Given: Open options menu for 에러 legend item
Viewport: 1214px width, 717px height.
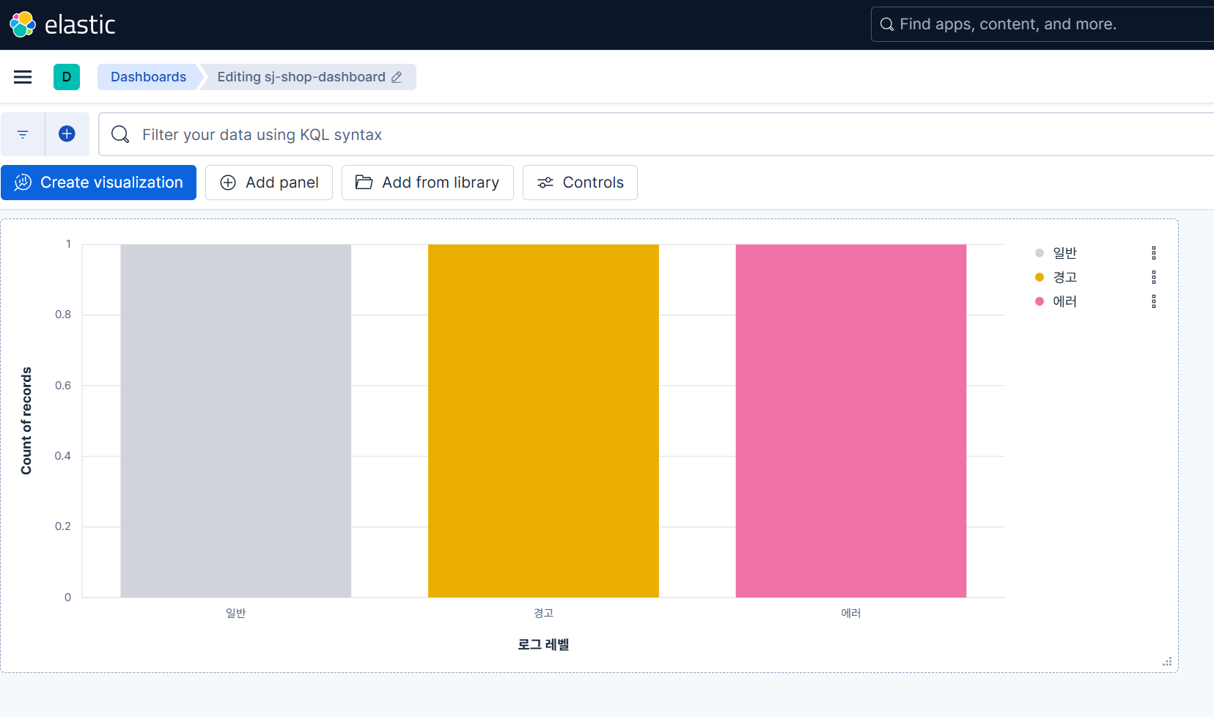Looking at the screenshot, I should (x=1154, y=301).
